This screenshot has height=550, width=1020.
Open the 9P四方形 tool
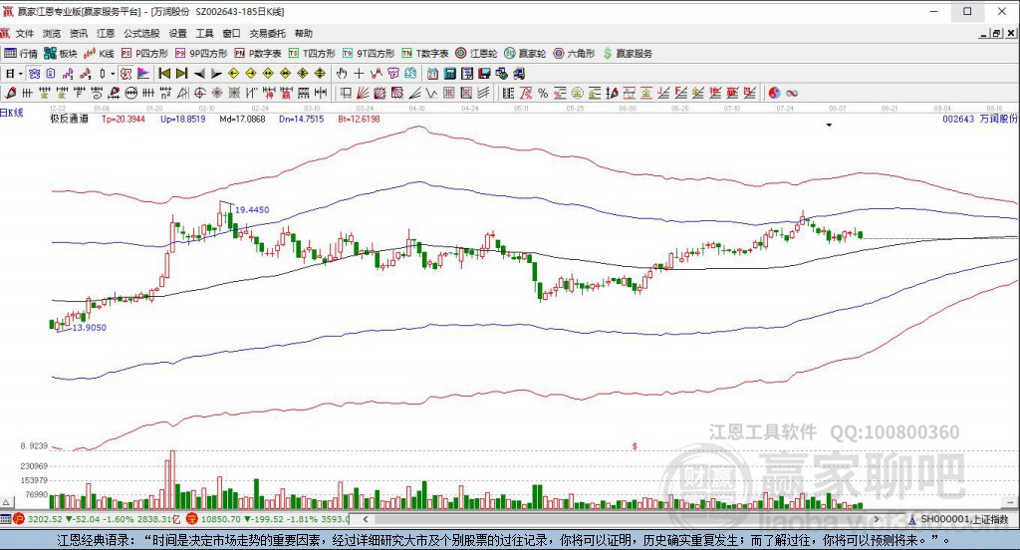click(201, 54)
